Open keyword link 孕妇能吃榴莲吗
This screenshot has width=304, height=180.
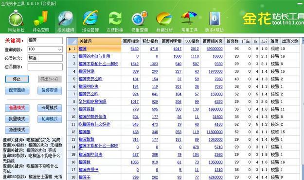tap(92, 101)
